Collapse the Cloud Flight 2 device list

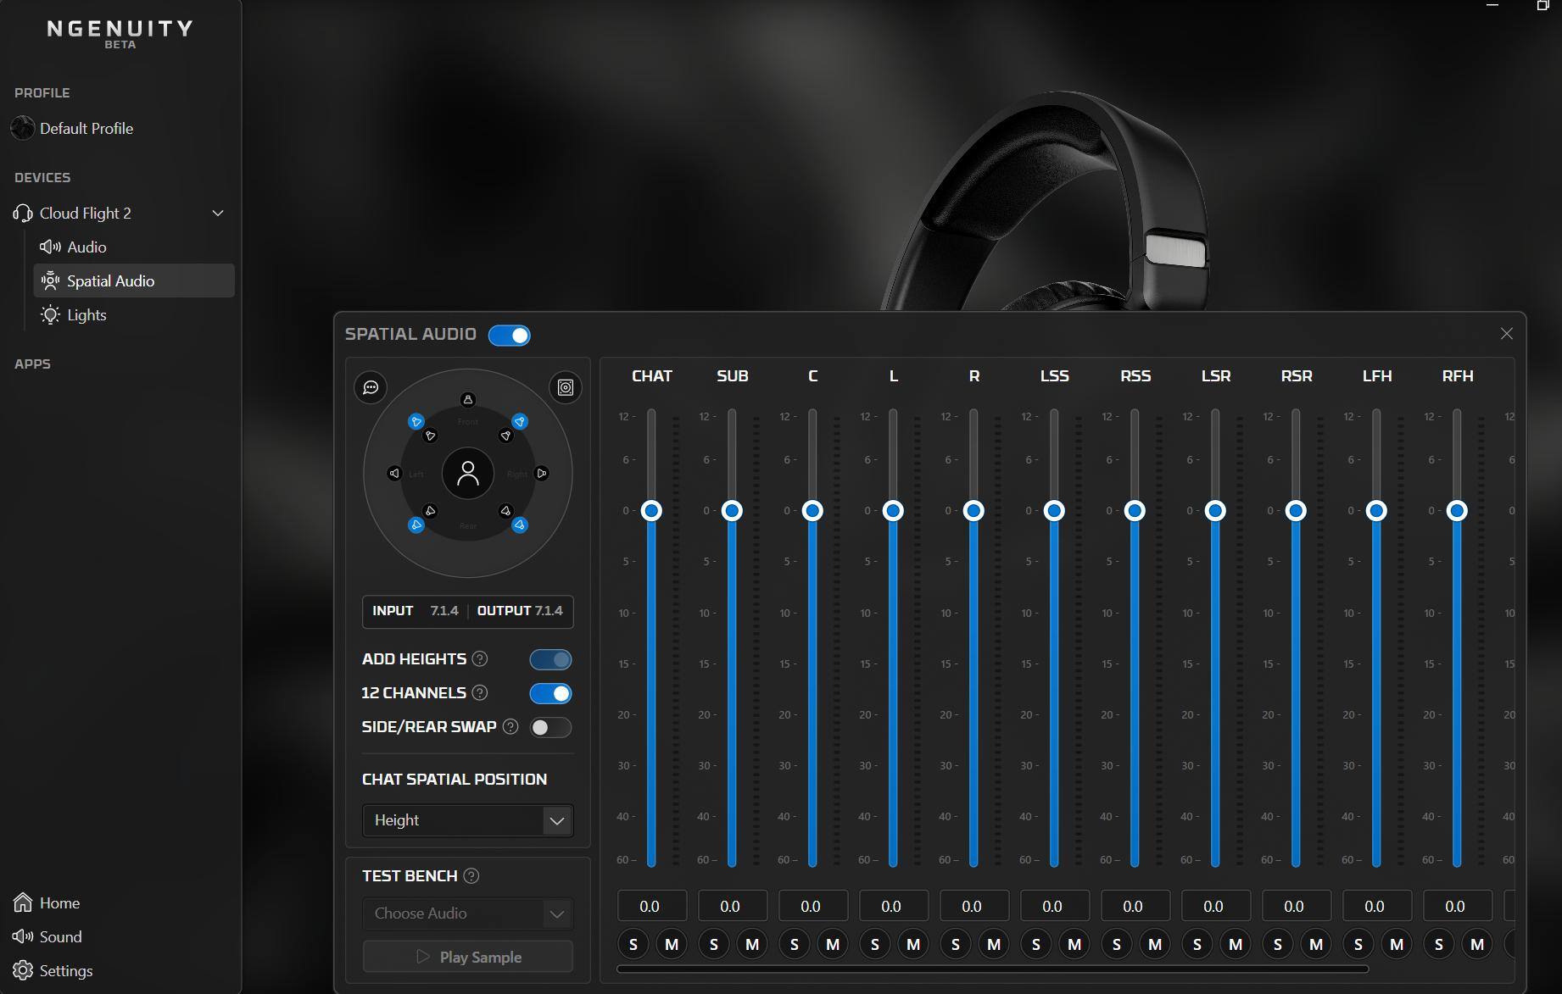point(218,213)
